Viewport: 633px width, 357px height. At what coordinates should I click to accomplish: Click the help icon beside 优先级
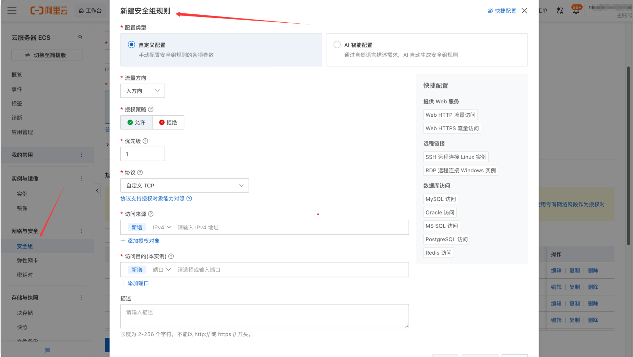click(x=145, y=141)
